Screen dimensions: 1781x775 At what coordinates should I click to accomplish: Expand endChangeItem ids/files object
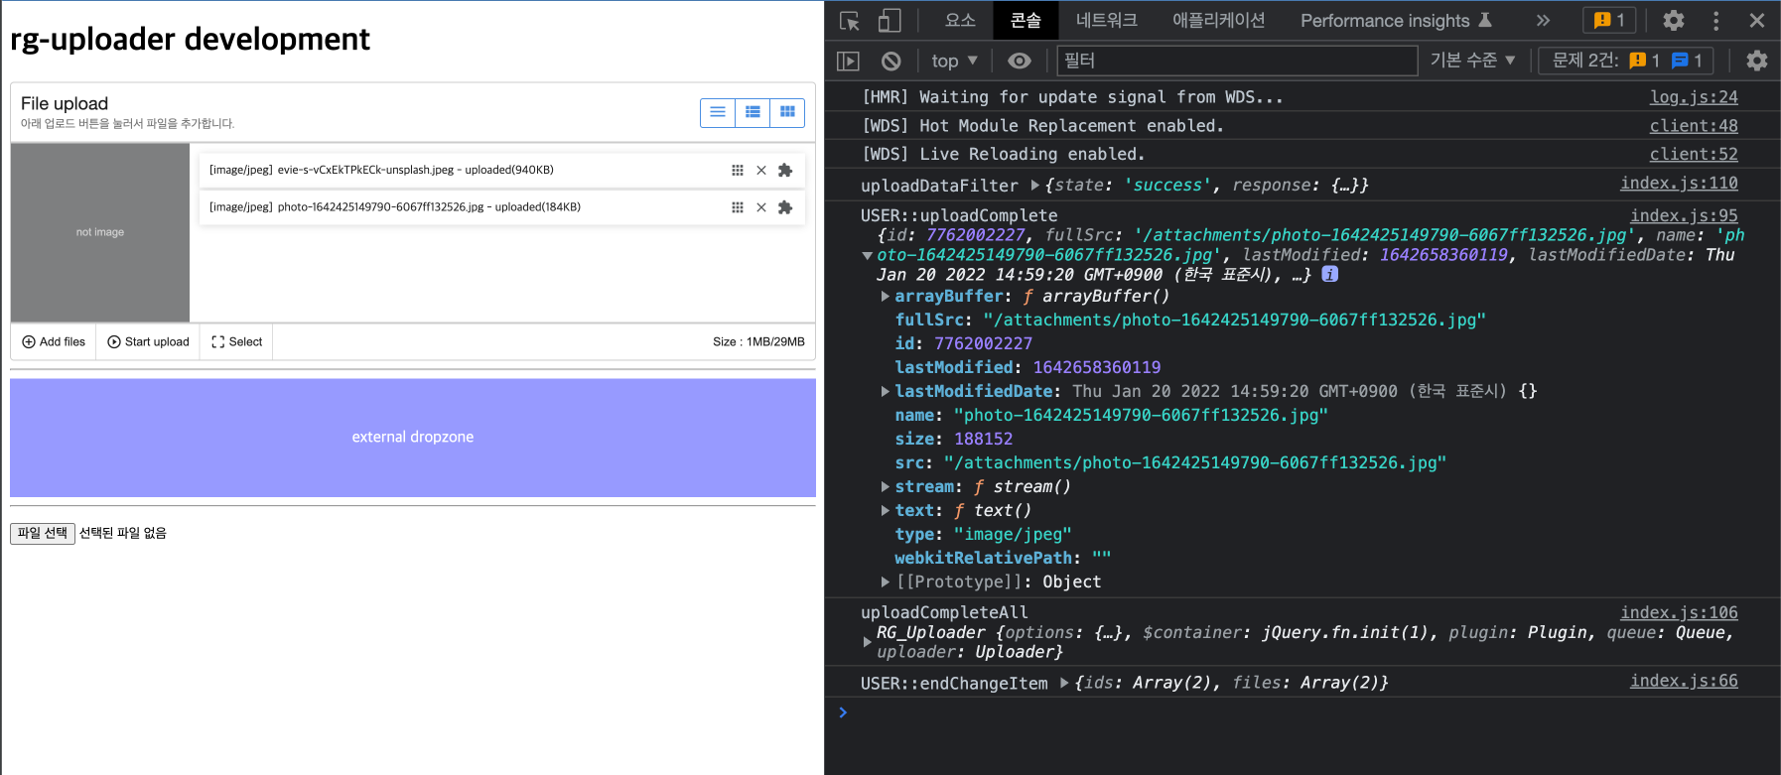pyautogui.click(x=1064, y=683)
